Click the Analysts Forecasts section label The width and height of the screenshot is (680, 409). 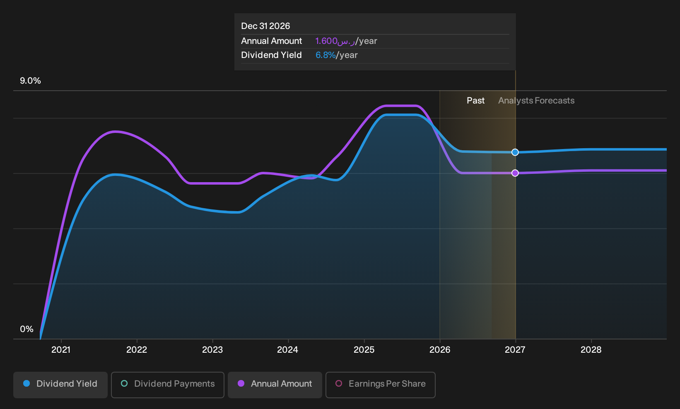(x=536, y=101)
